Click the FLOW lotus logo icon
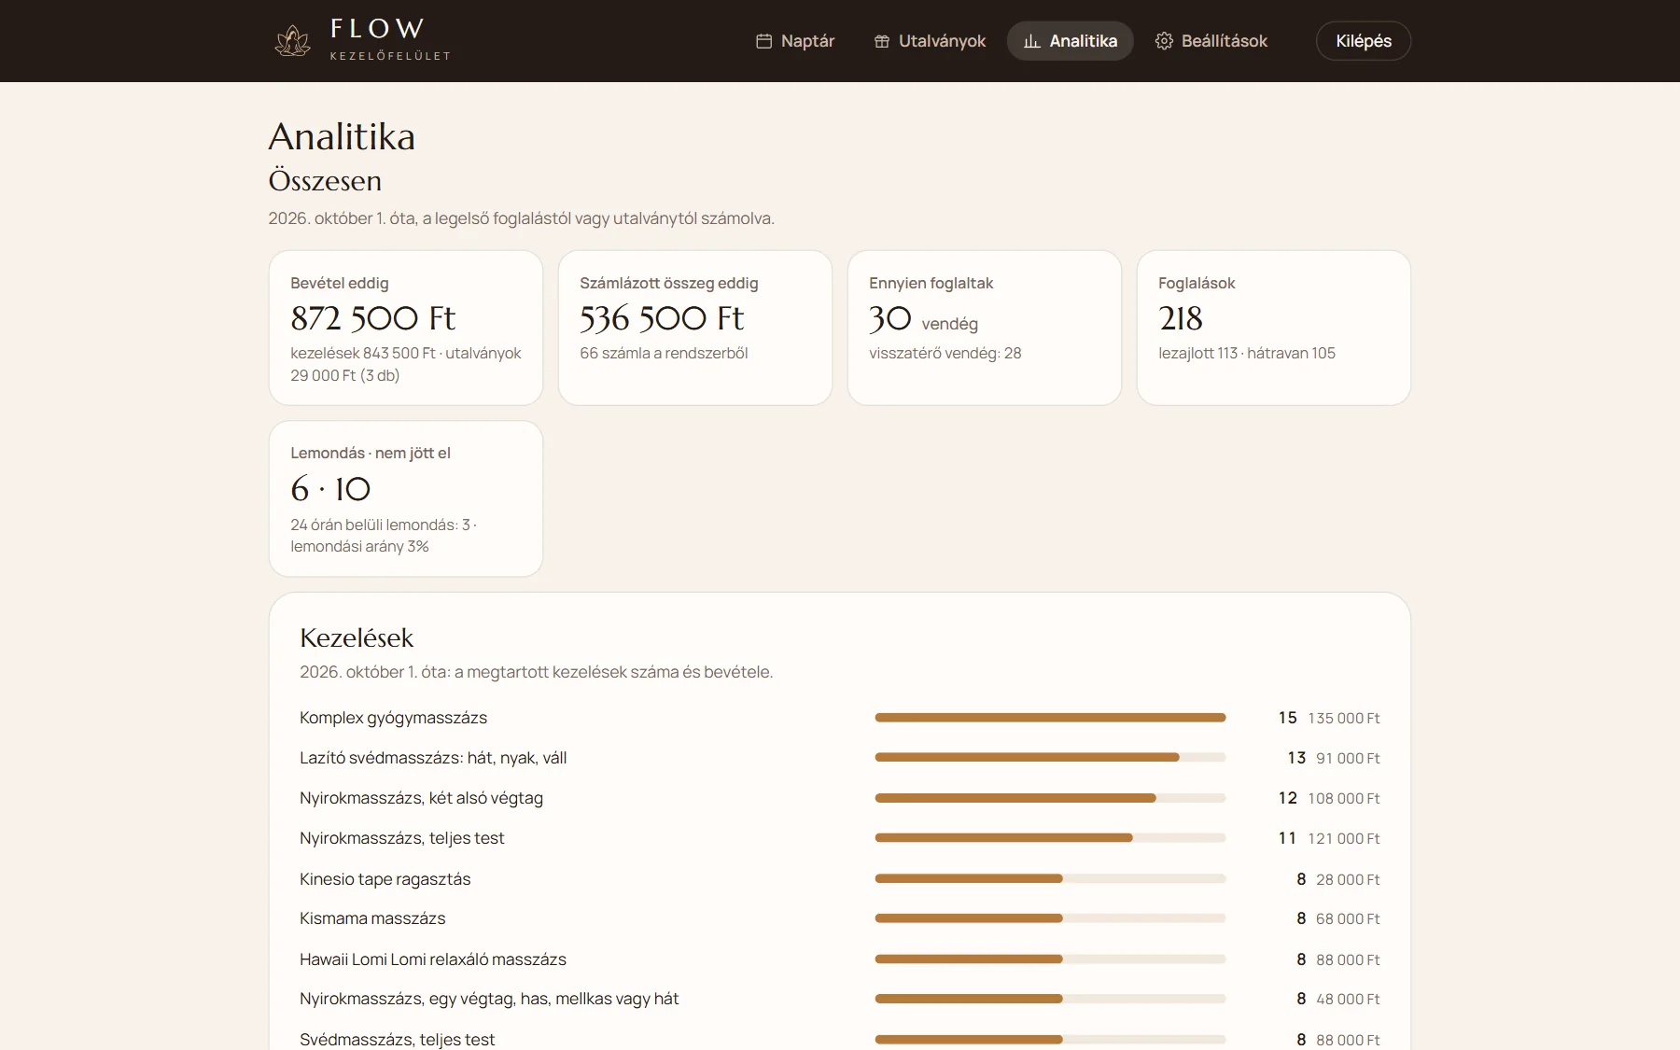This screenshot has width=1680, height=1050. coord(292,41)
